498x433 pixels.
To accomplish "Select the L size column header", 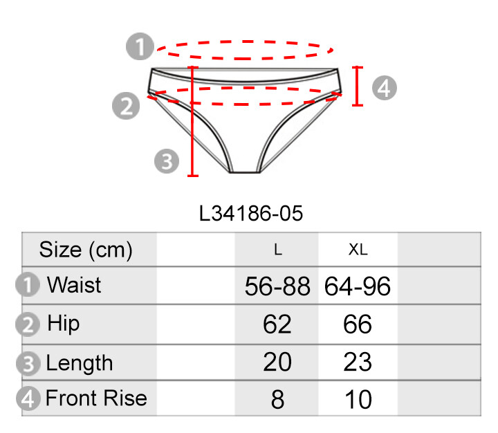I will [x=278, y=250].
